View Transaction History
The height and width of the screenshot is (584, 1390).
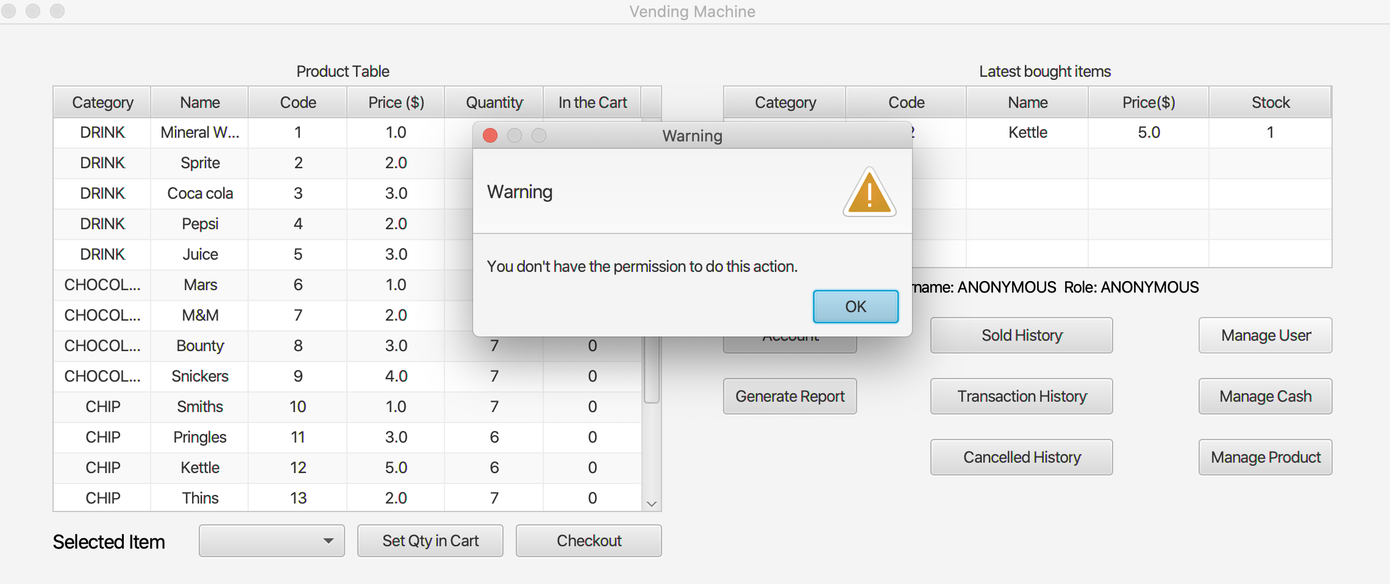pos(1022,396)
